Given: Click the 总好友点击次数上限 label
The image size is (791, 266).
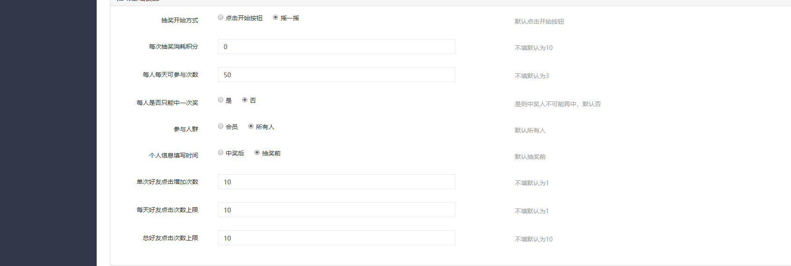Looking at the screenshot, I should 171,238.
